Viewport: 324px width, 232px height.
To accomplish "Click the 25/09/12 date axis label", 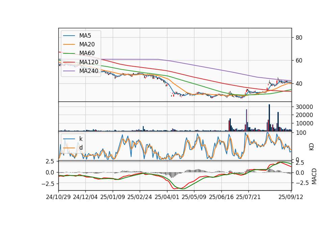I will [x=291, y=197].
